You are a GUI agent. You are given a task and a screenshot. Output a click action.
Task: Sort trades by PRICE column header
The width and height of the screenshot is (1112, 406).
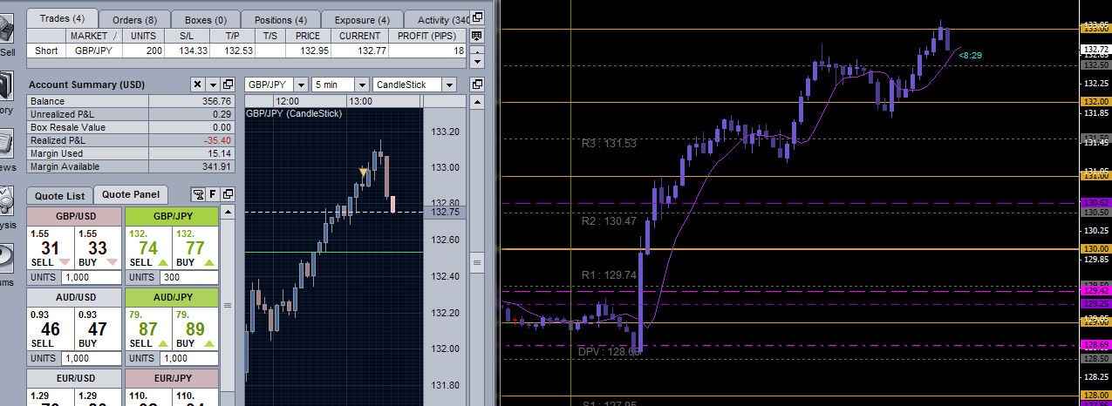coord(307,36)
